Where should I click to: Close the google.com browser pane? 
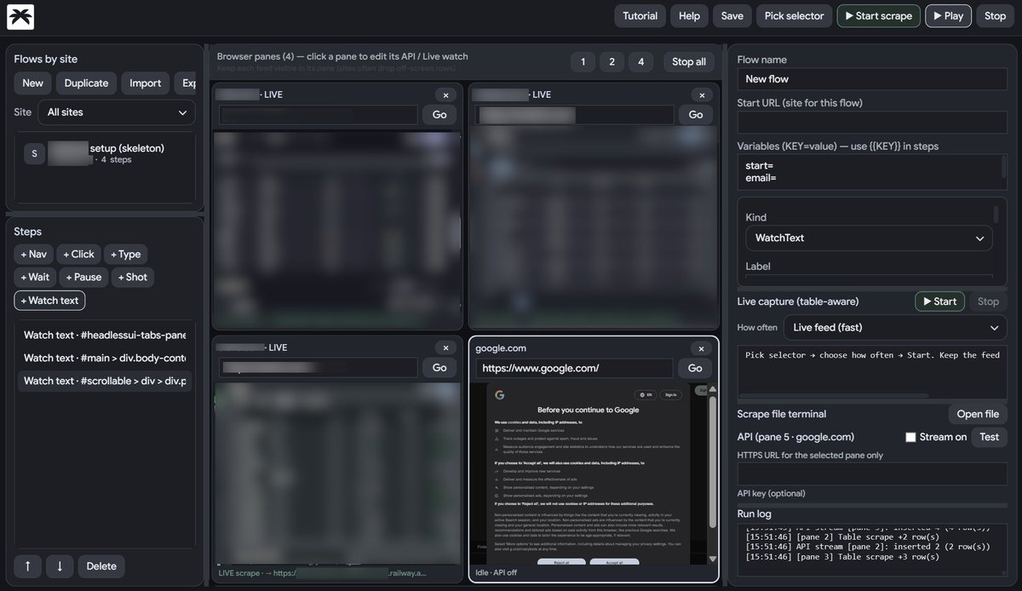(x=701, y=348)
